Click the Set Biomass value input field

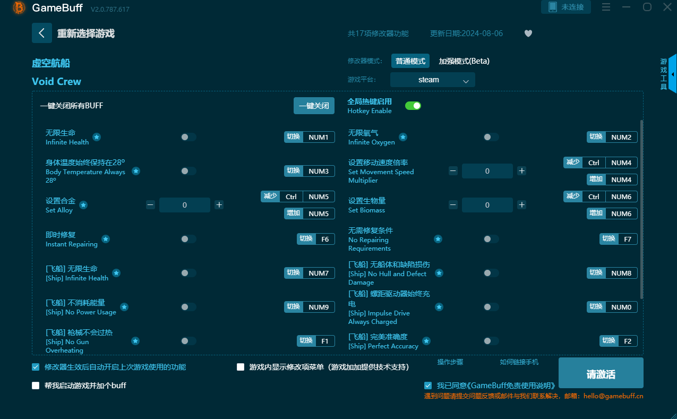point(487,205)
